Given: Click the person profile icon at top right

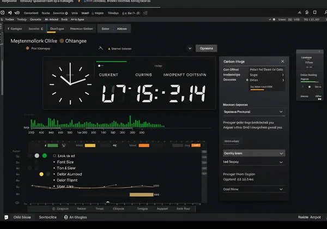Looking at the screenshot, I should point(307,13).
